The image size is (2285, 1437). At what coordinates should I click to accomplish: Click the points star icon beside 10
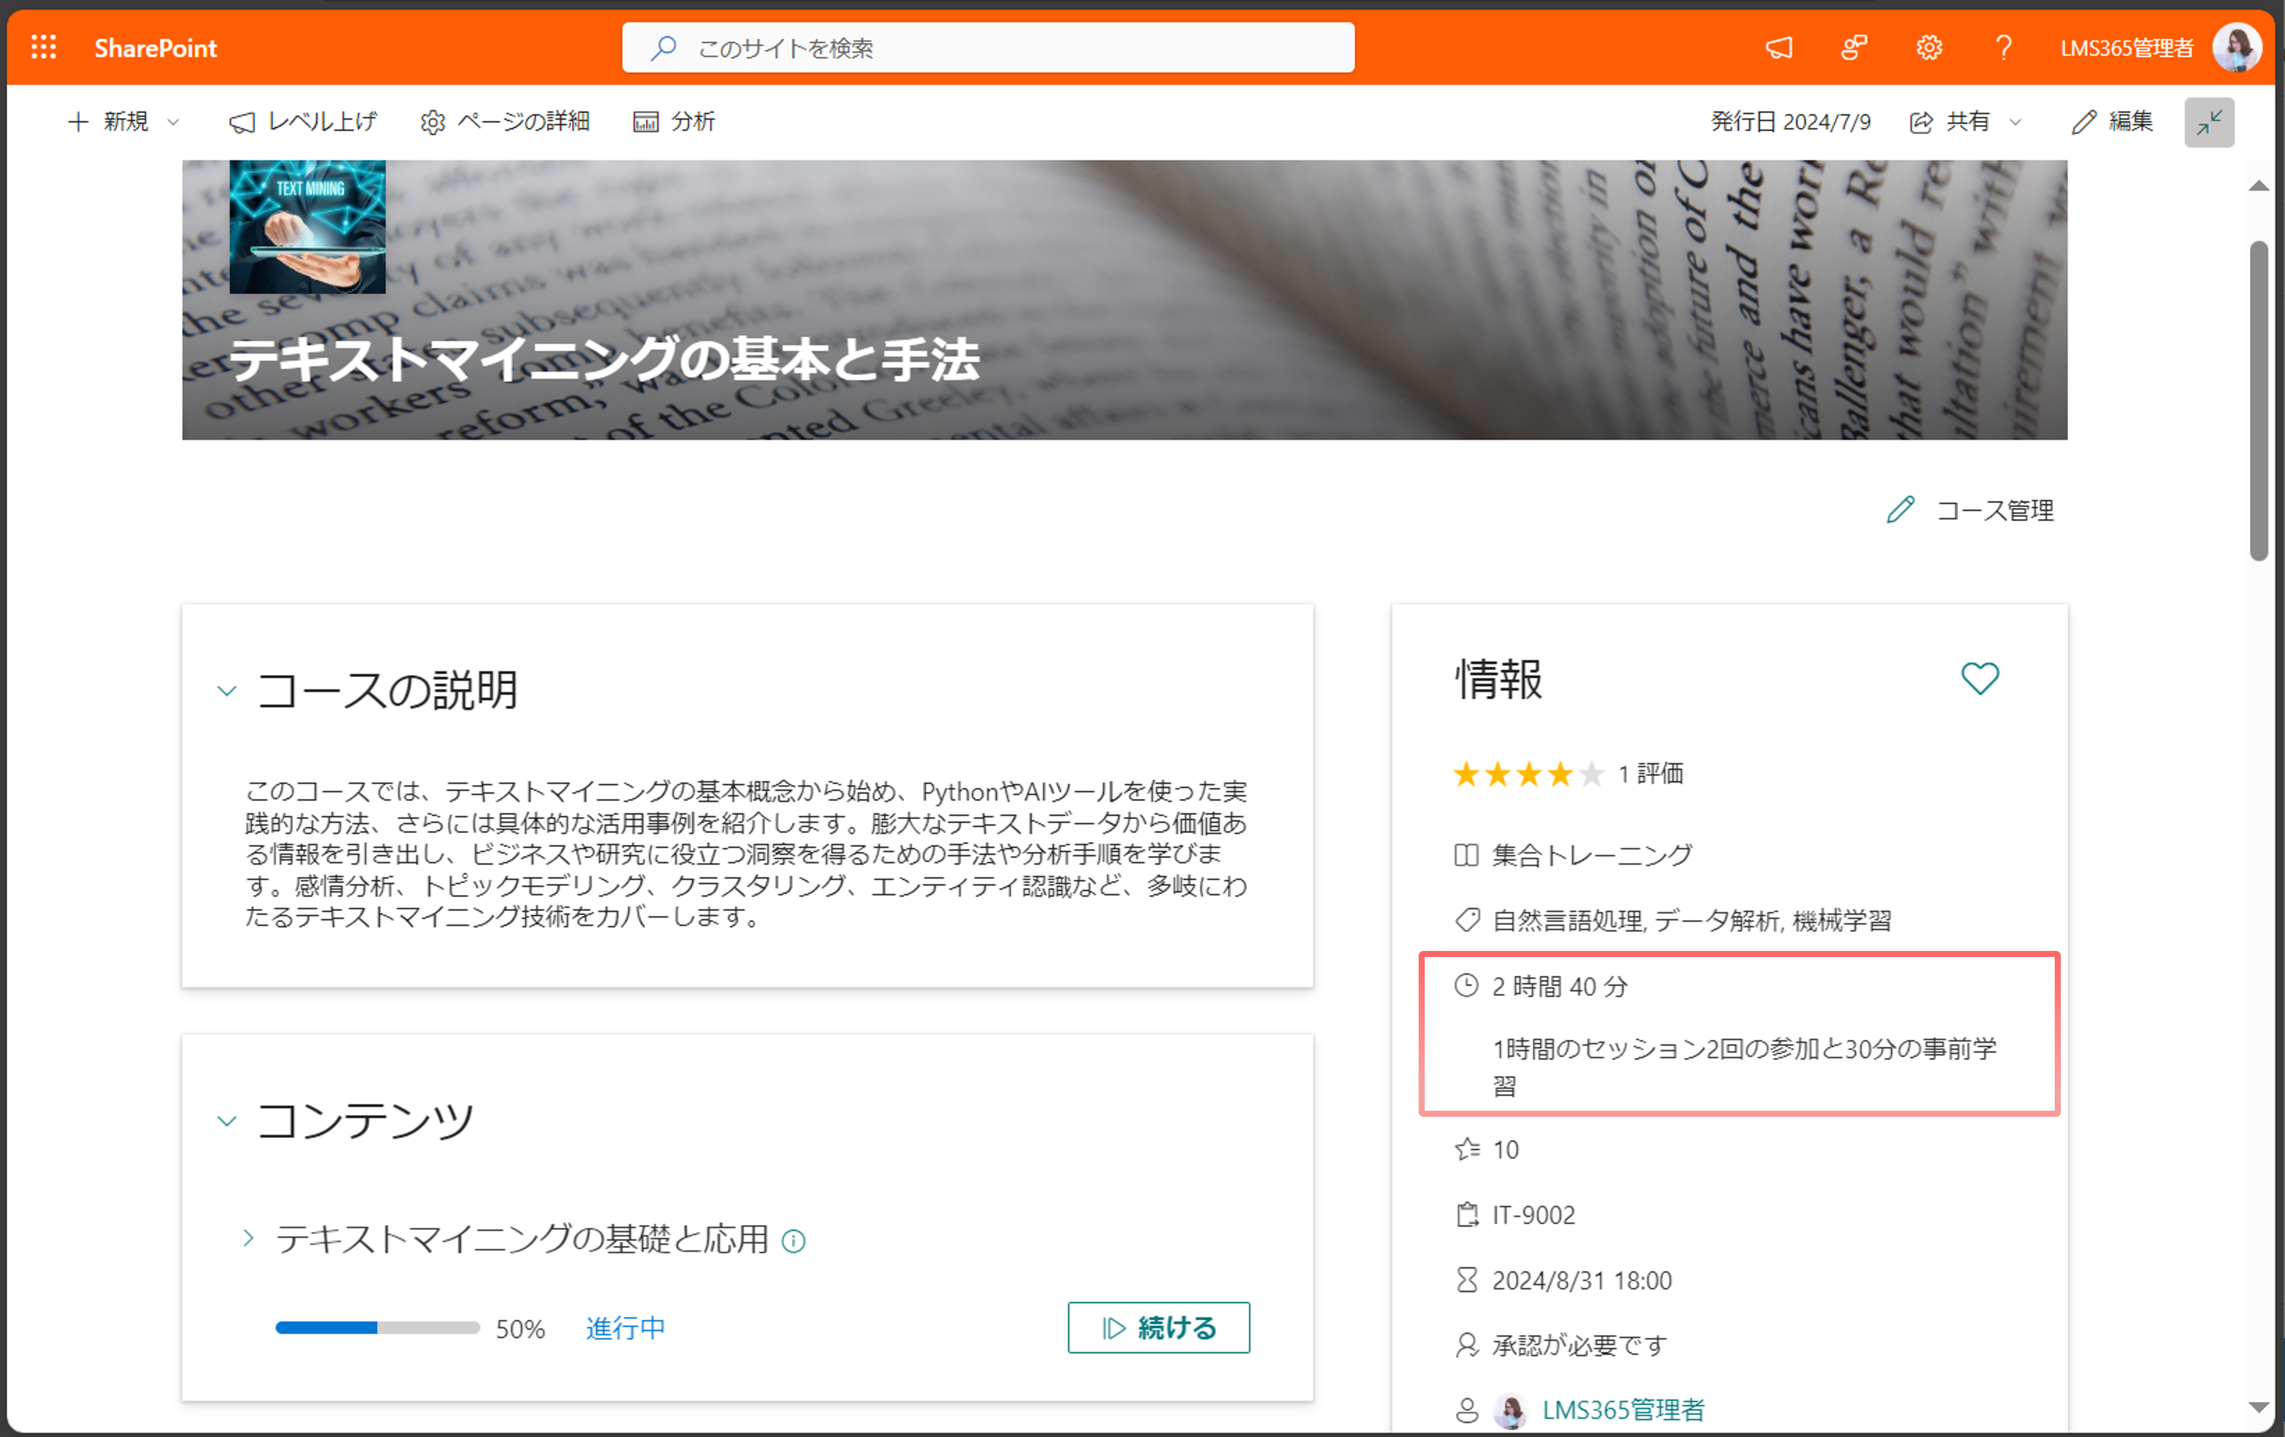coord(1467,1150)
